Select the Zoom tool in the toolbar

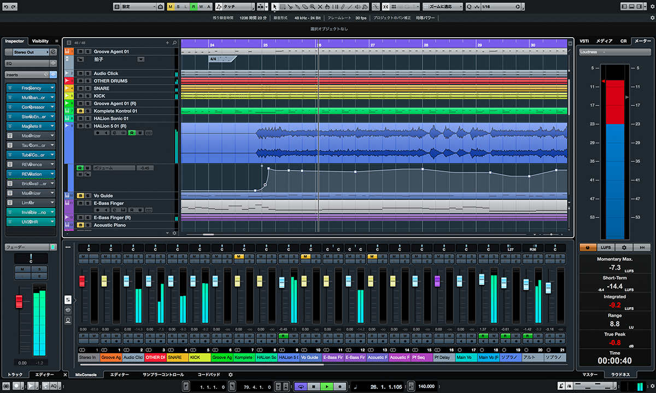click(312, 7)
